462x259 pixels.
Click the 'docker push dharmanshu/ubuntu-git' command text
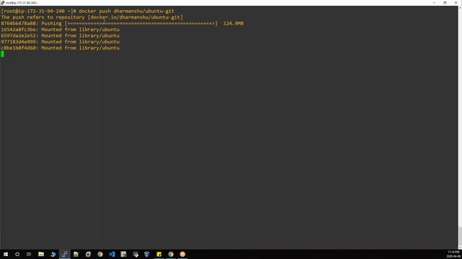pyautogui.click(x=126, y=11)
